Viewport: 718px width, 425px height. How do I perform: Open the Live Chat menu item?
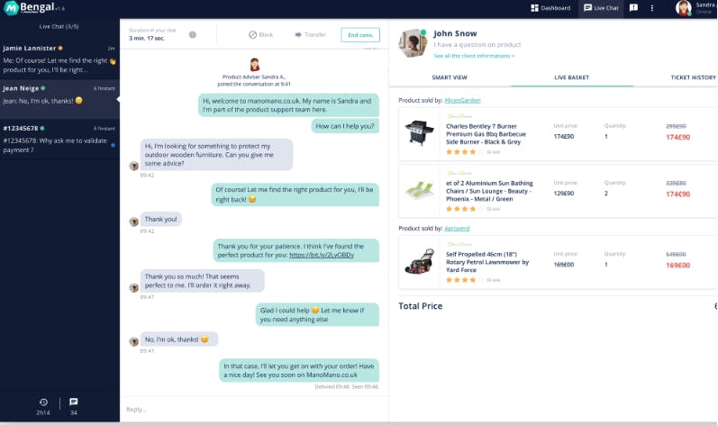pos(601,8)
